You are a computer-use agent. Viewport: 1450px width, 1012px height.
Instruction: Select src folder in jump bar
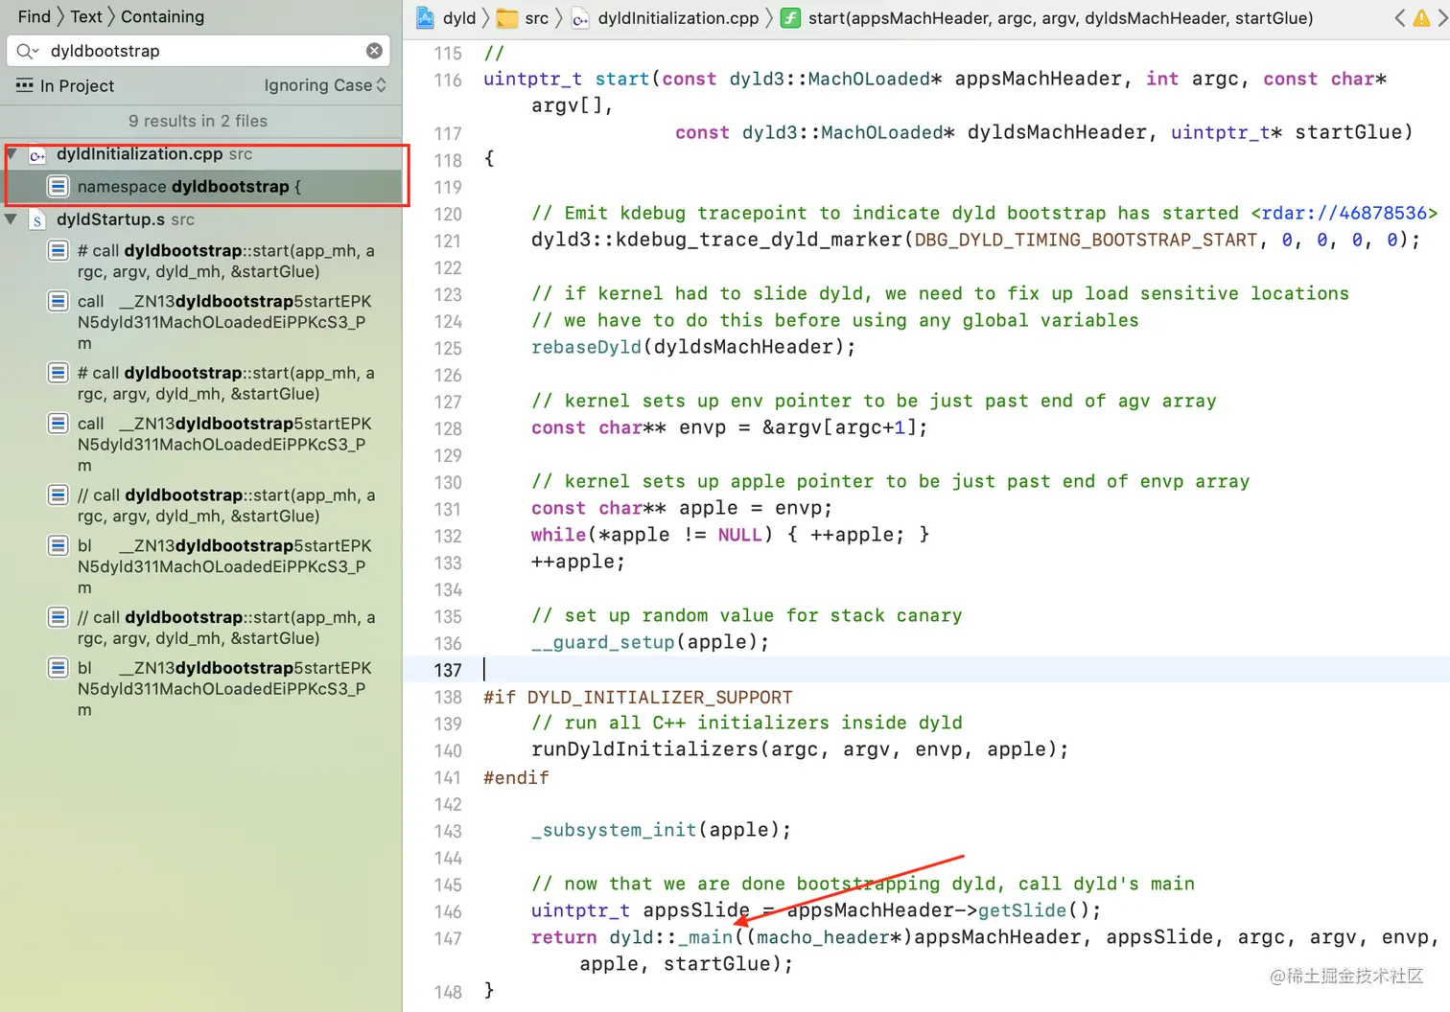coord(537,17)
